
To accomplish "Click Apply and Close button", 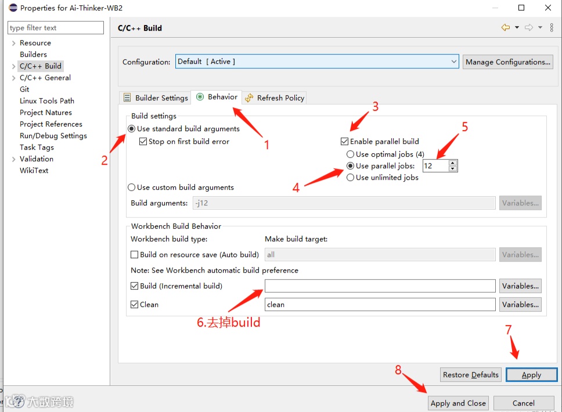I will pyautogui.click(x=458, y=403).
